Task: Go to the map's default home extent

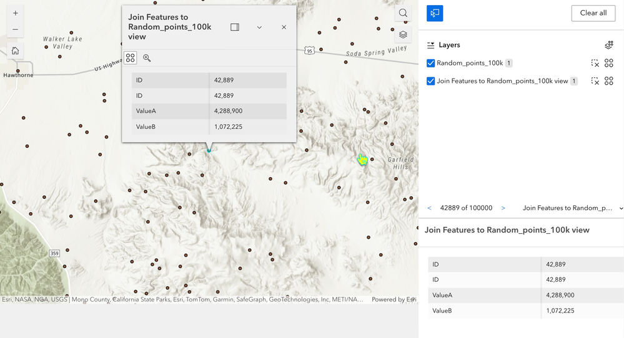Action: click(x=15, y=51)
